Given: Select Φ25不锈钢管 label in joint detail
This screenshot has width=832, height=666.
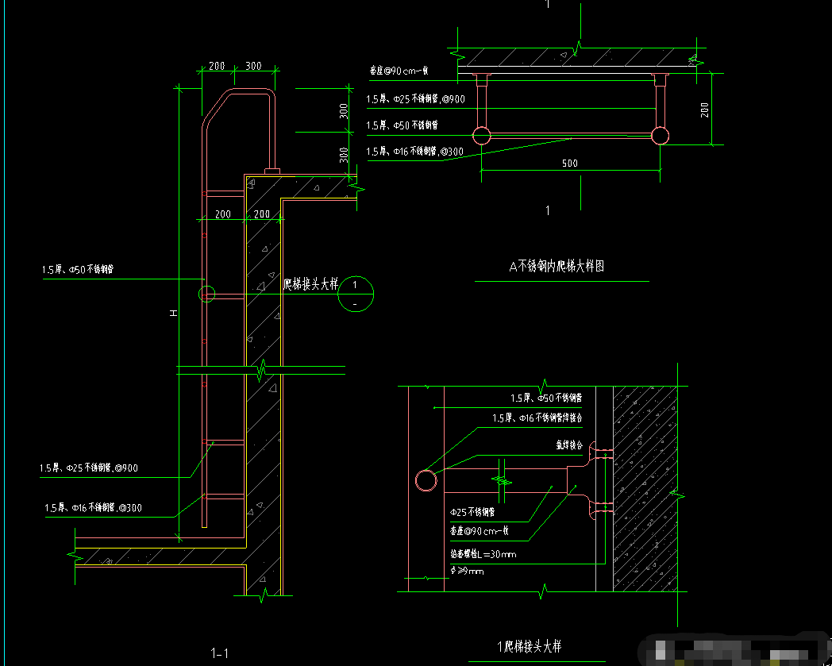Looking at the screenshot, I should click(x=473, y=512).
